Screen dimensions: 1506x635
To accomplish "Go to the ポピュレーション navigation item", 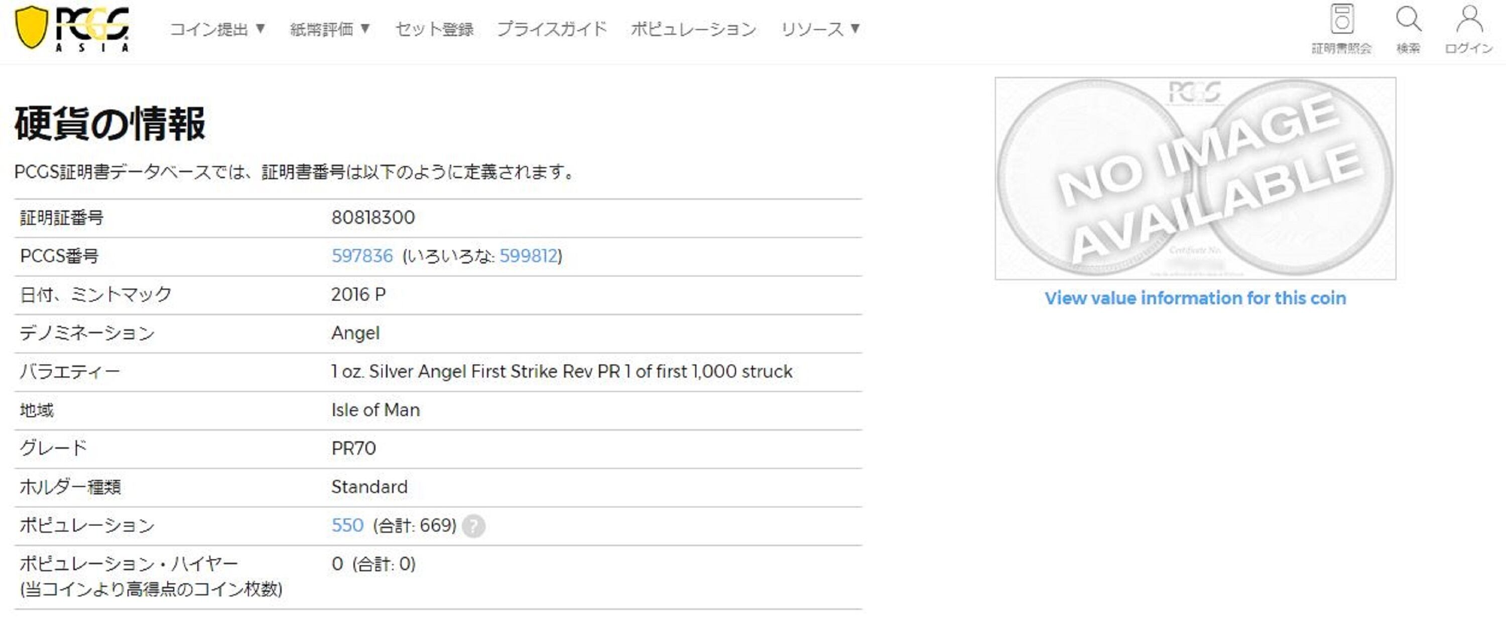I will (693, 29).
